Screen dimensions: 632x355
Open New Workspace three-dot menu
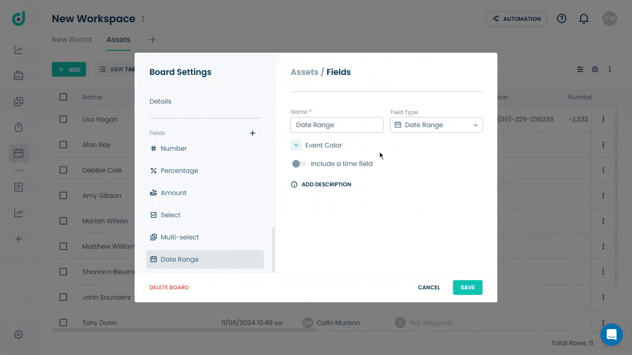point(143,19)
